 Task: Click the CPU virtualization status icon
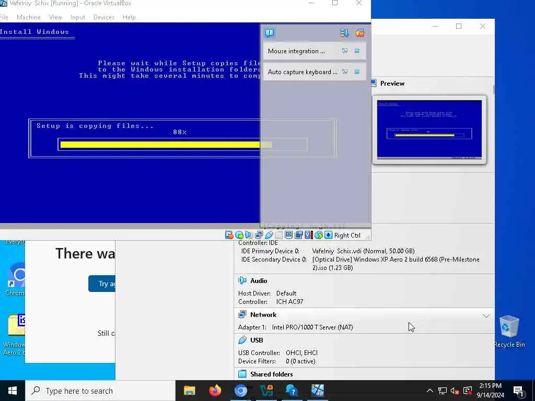coord(308,235)
